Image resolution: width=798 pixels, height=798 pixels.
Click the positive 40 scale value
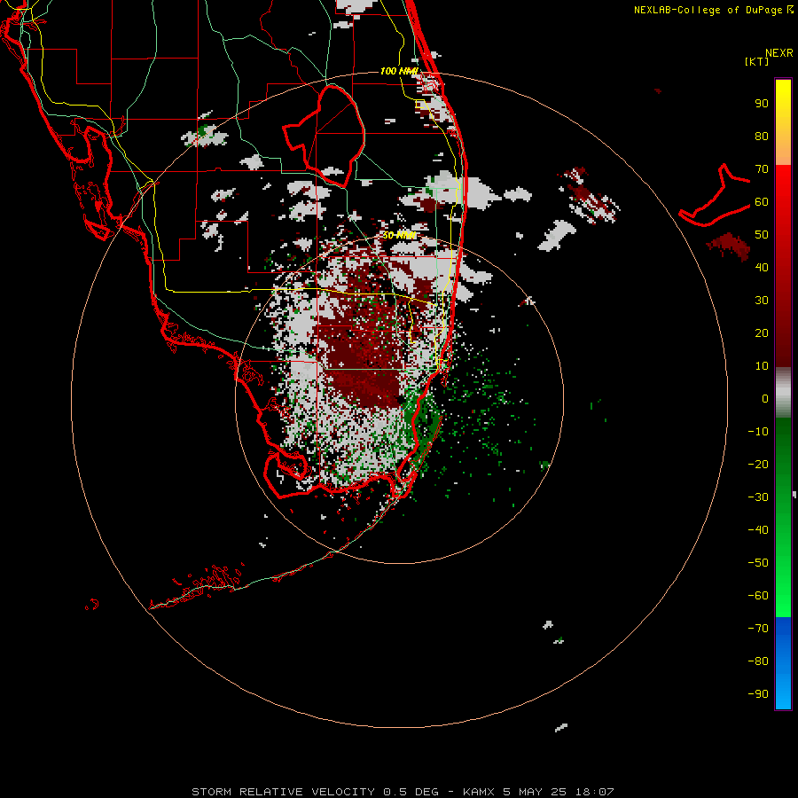pos(762,267)
